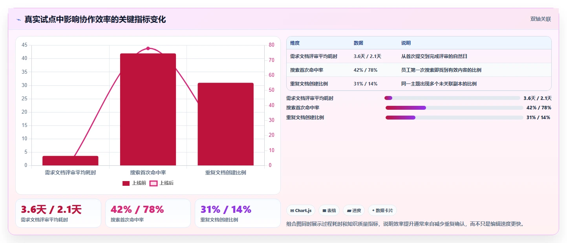Click the icon inside the Chart.js tag
The image size is (567, 243).
[292, 211]
